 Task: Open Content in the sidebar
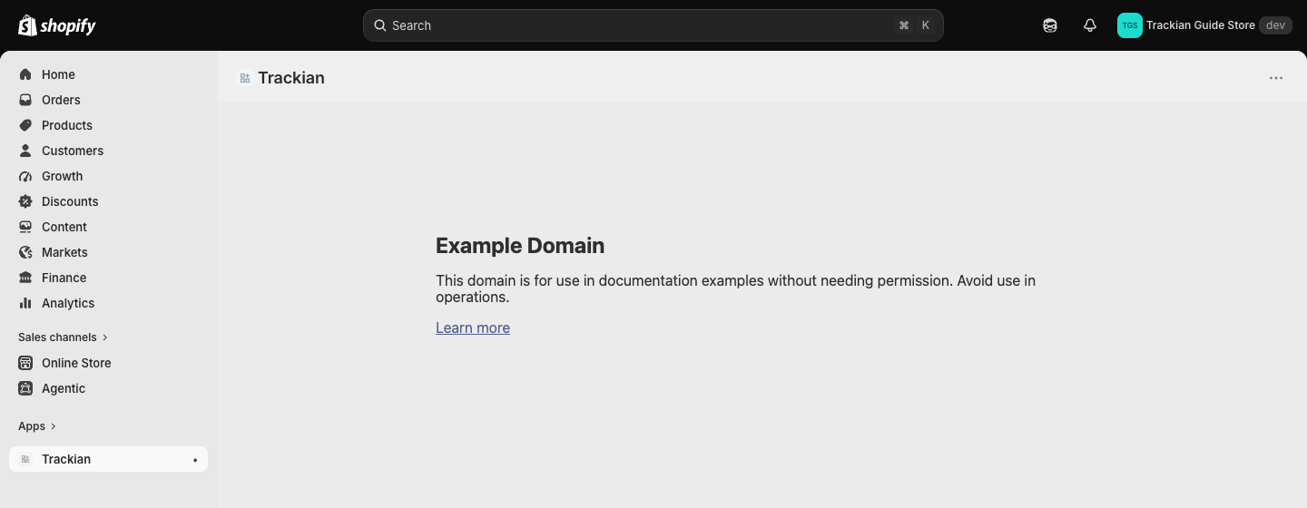click(x=109, y=227)
